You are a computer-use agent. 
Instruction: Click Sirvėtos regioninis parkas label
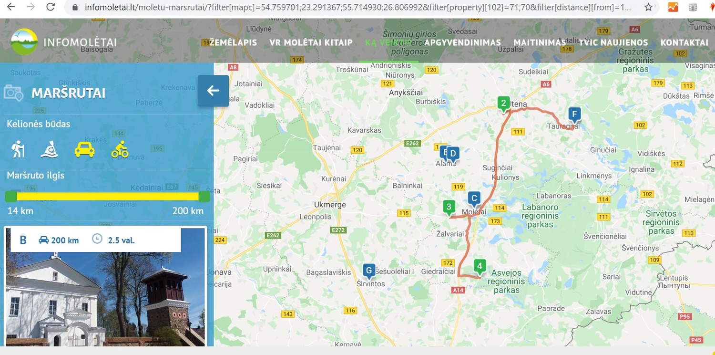point(661,222)
